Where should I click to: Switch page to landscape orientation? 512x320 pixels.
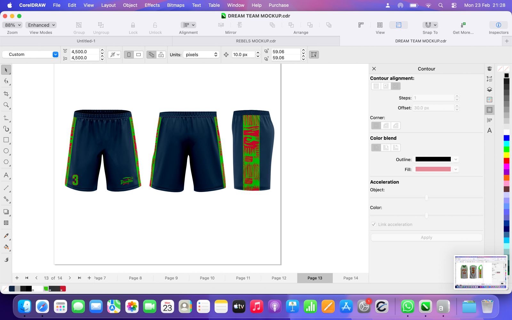(139, 55)
